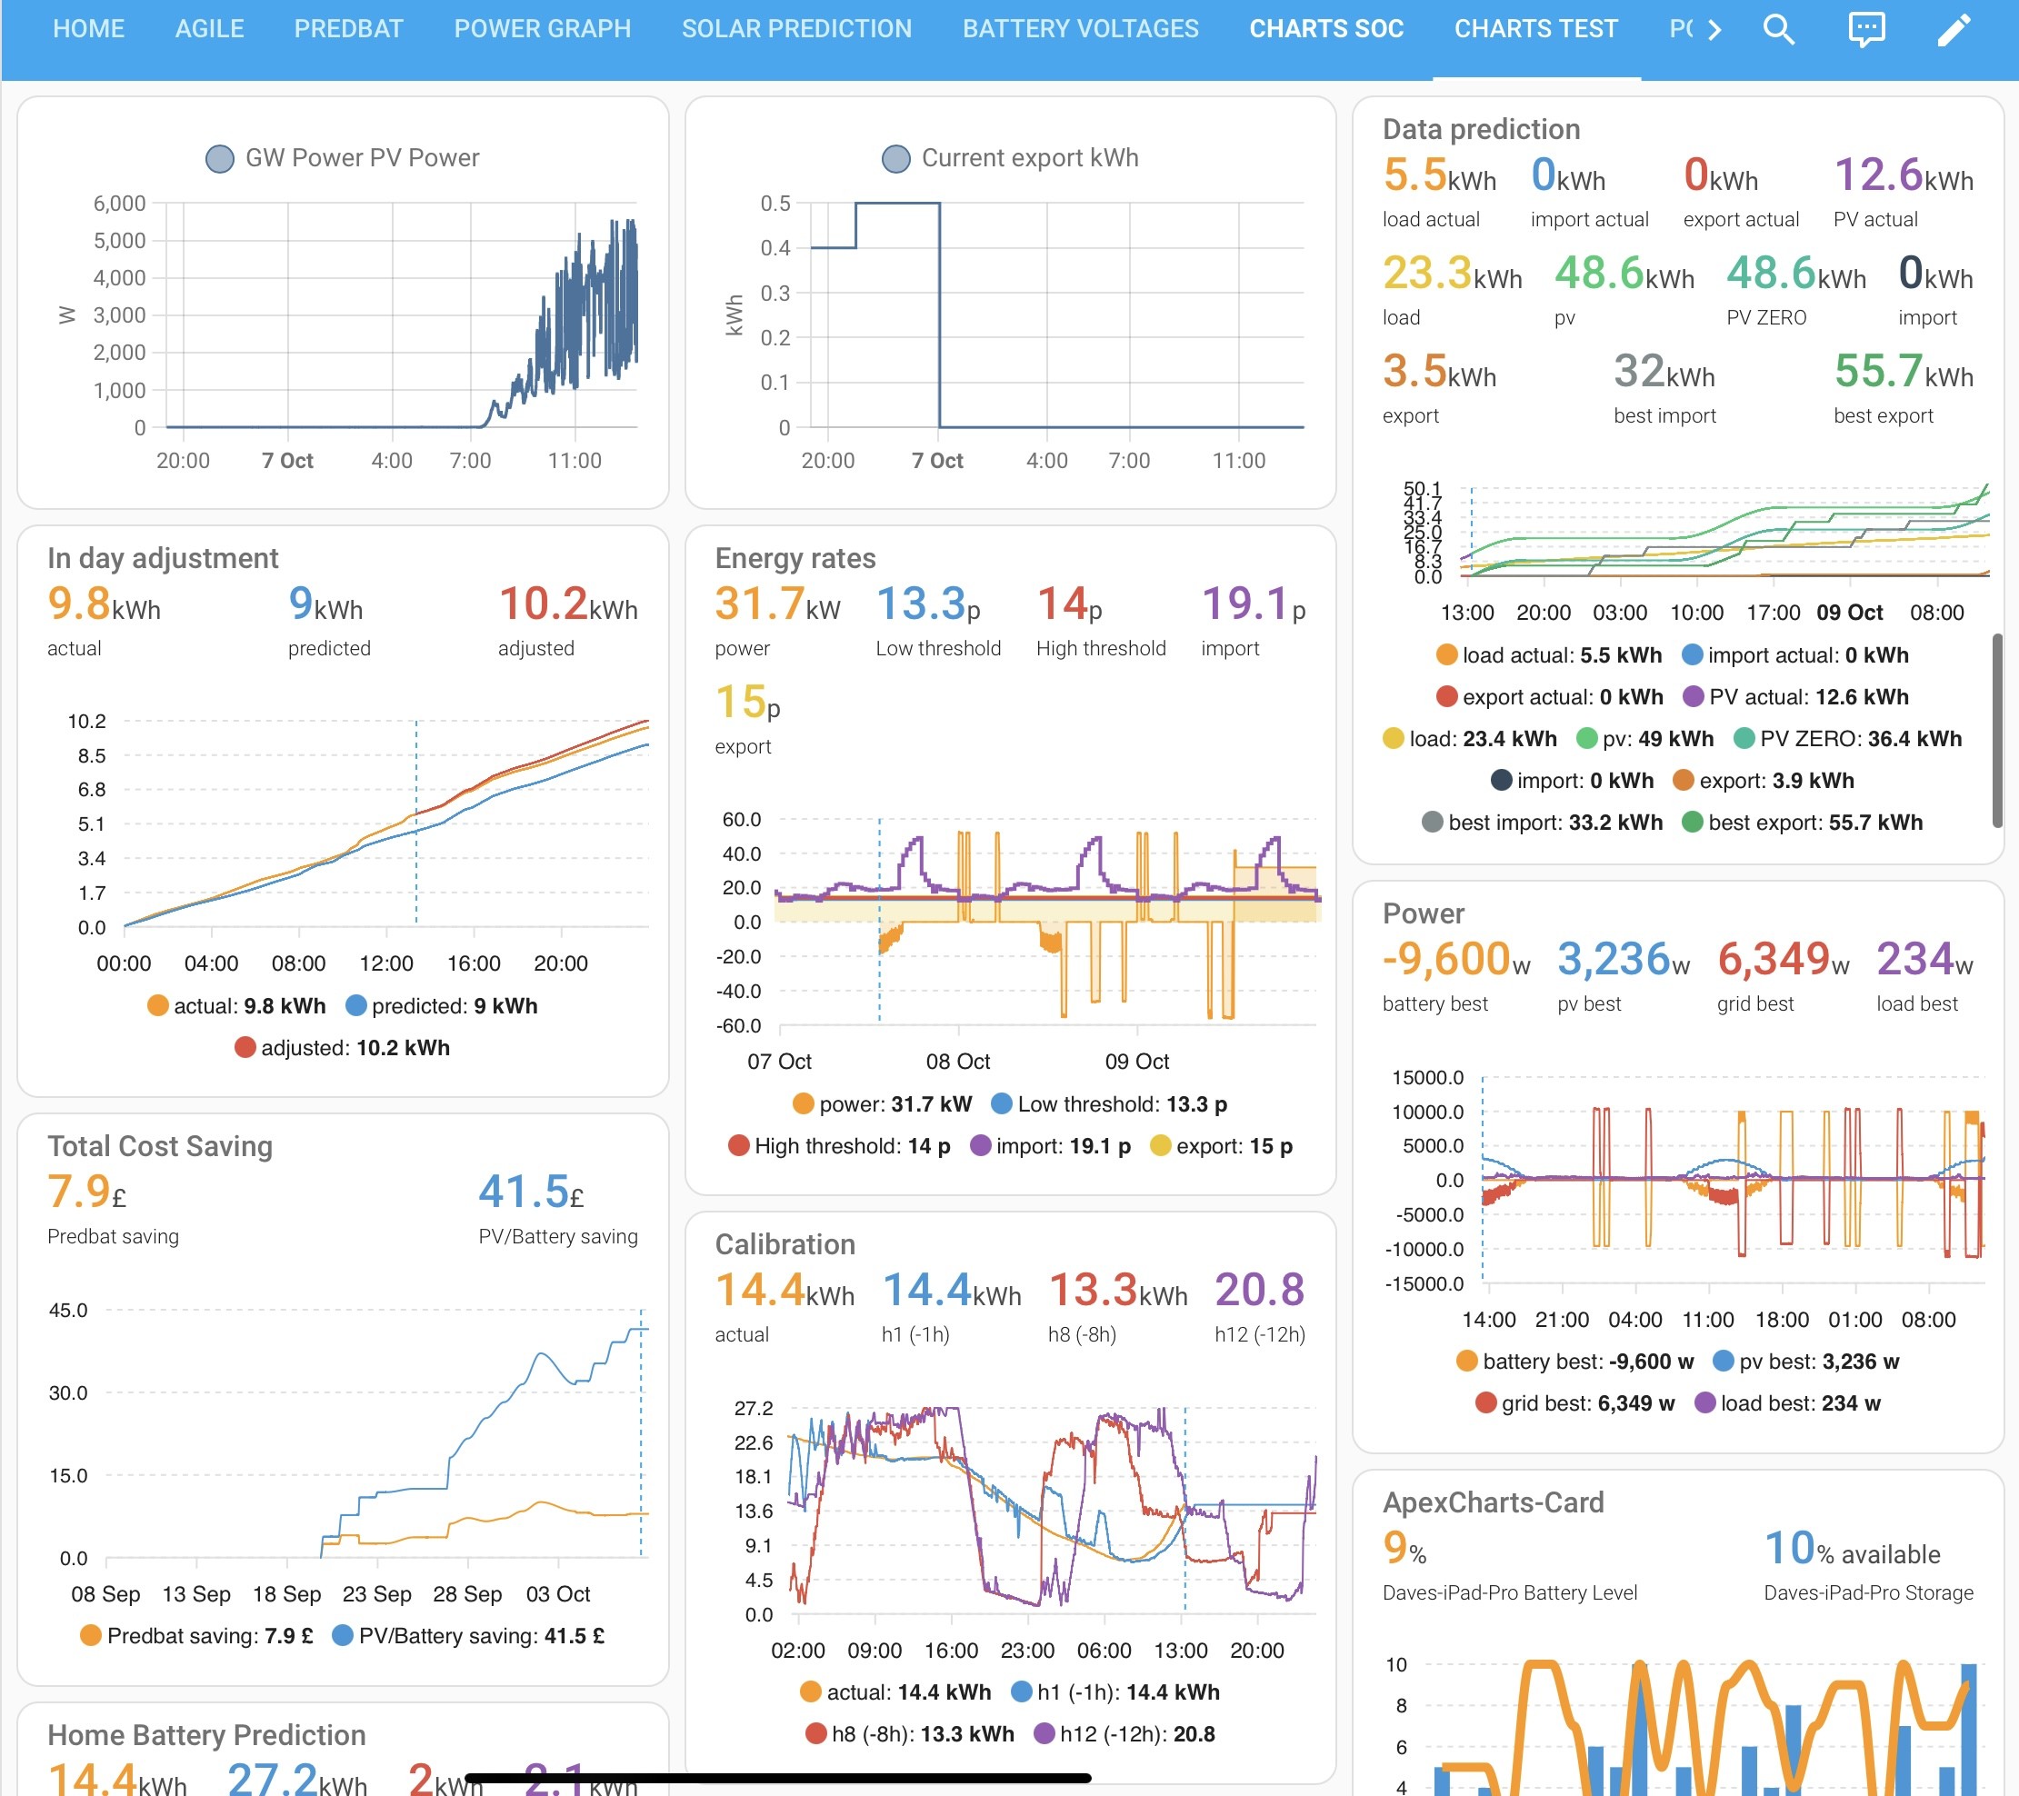2019x1796 pixels.
Task: Click the pencil edit dashboard icon
Action: (1953, 29)
